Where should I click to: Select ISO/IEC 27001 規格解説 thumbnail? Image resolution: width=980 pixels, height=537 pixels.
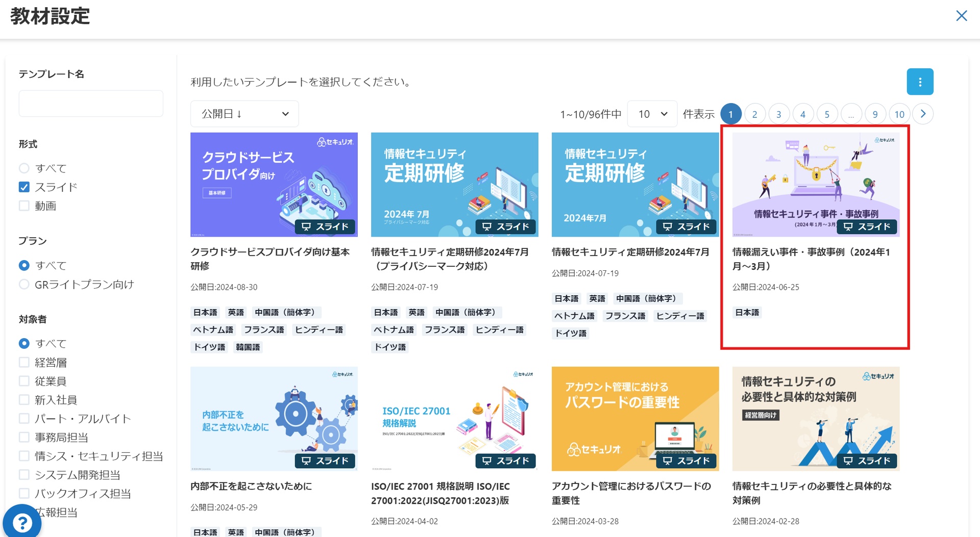(455, 419)
